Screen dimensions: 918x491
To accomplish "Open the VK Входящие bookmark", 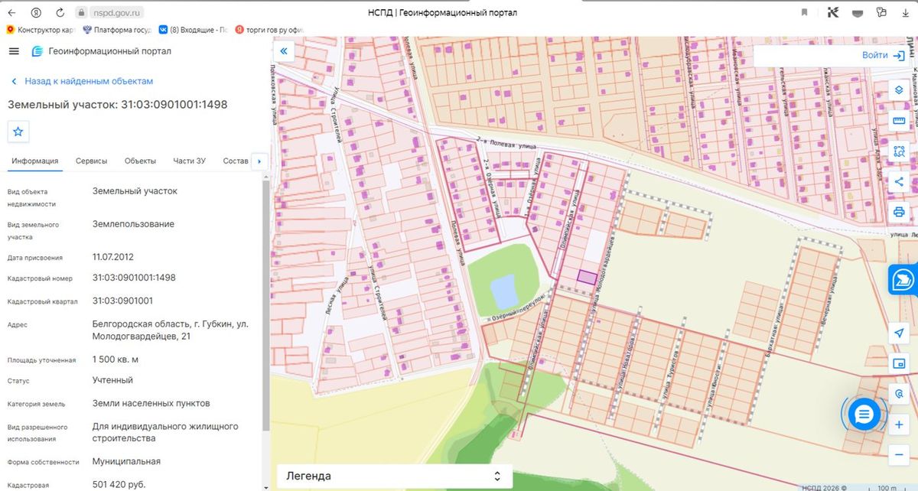I will [193, 30].
